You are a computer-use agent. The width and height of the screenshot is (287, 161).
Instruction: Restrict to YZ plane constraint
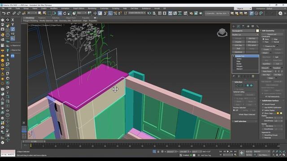click(13, 34)
